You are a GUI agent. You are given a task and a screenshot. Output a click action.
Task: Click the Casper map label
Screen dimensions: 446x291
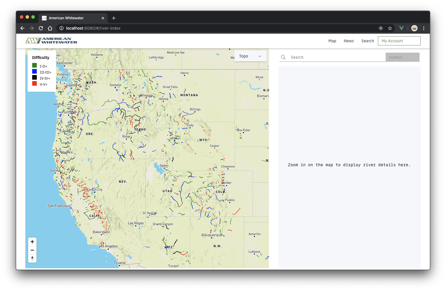click(214, 146)
